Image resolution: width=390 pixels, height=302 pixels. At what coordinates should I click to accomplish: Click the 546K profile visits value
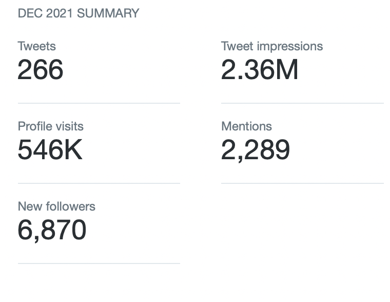[x=50, y=149]
